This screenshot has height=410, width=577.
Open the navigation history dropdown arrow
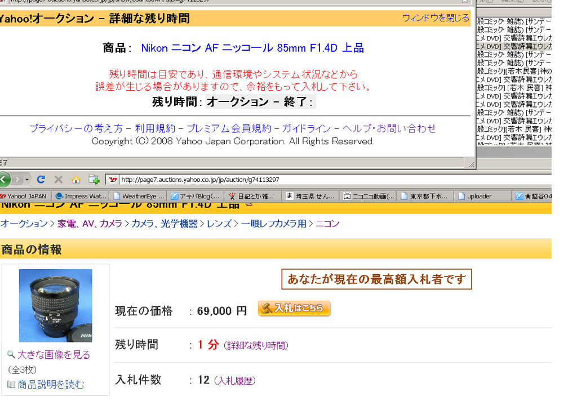click(27, 180)
